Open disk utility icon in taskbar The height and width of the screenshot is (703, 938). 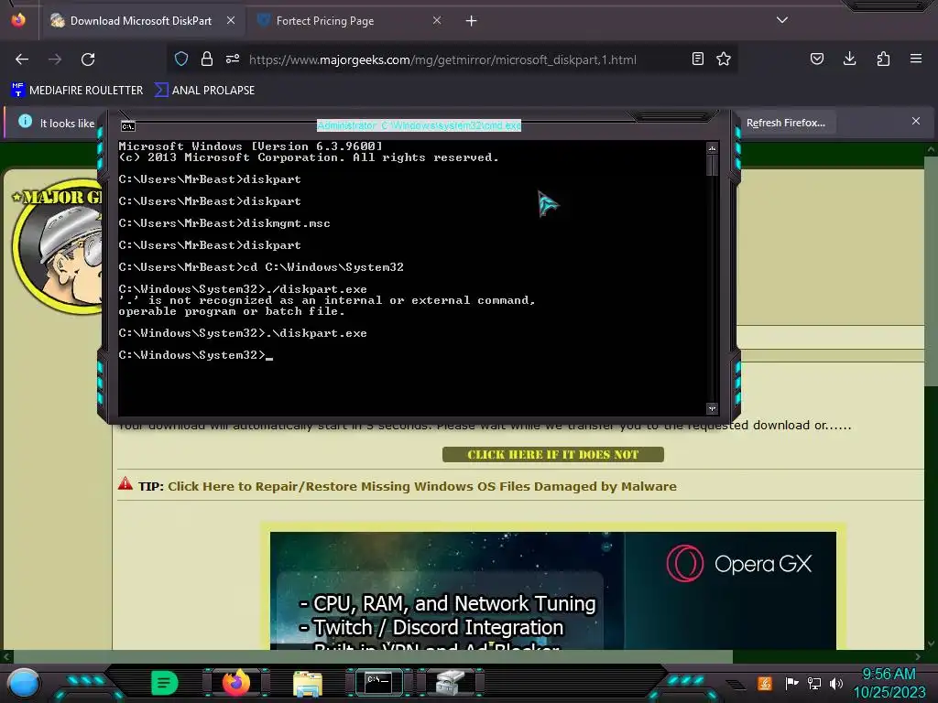coord(450,683)
